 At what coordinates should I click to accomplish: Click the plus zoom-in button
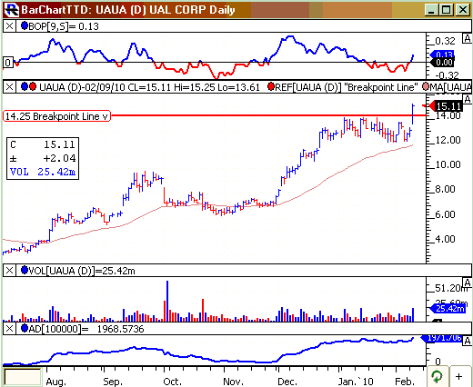click(x=459, y=377)
